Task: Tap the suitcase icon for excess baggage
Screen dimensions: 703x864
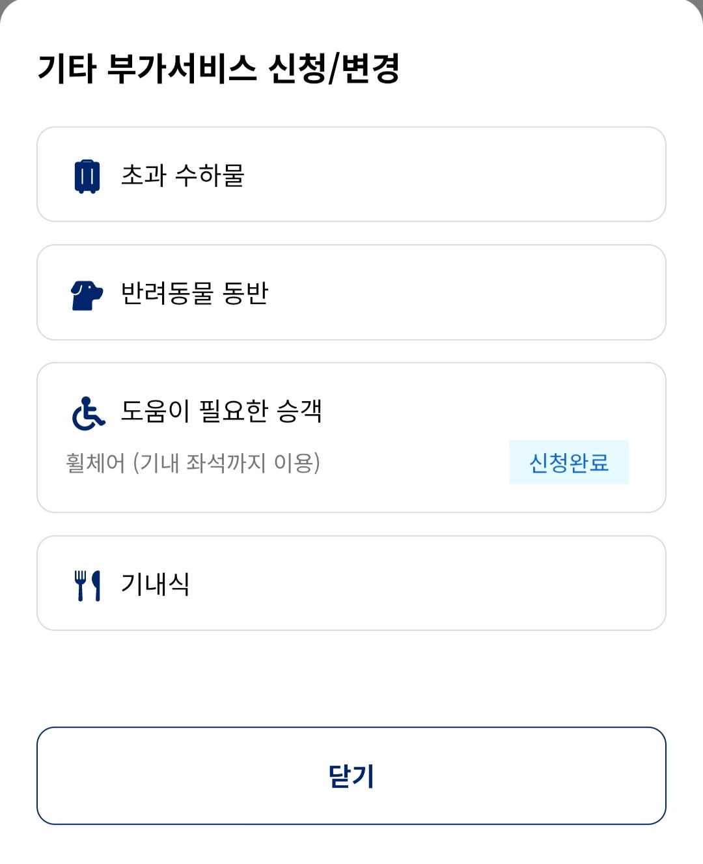Action: pos(87,176)
